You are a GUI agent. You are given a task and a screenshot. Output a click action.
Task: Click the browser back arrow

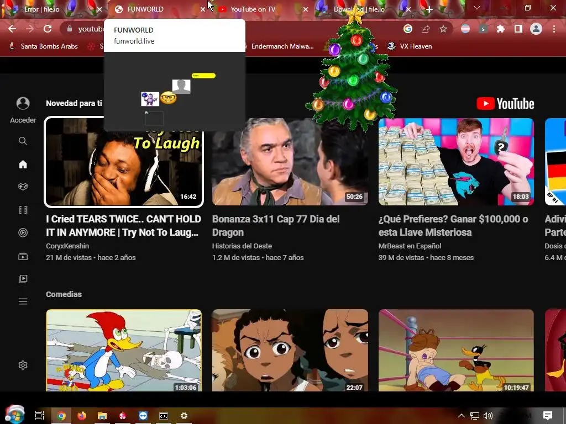pos(12,29)
